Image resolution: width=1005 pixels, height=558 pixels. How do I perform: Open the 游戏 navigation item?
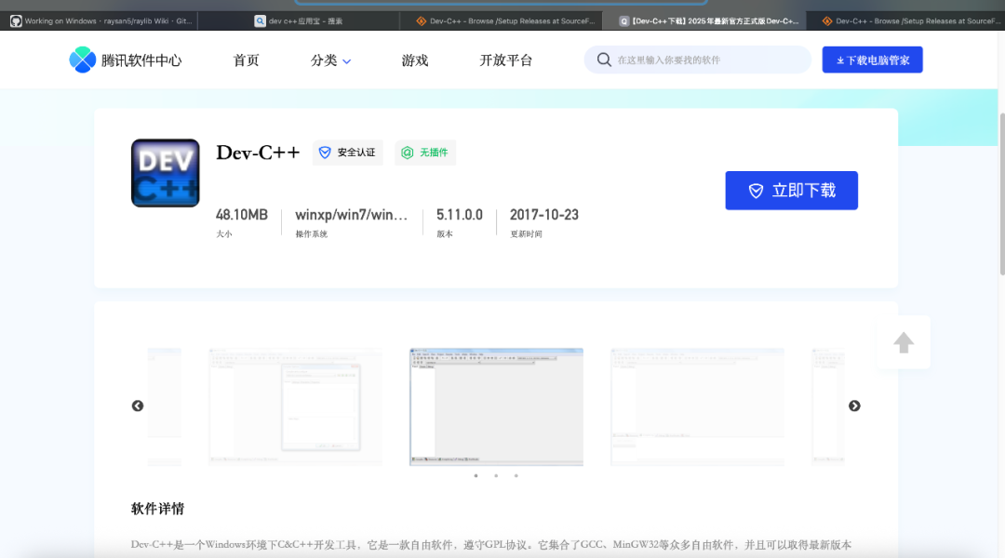tap(415, 60)
